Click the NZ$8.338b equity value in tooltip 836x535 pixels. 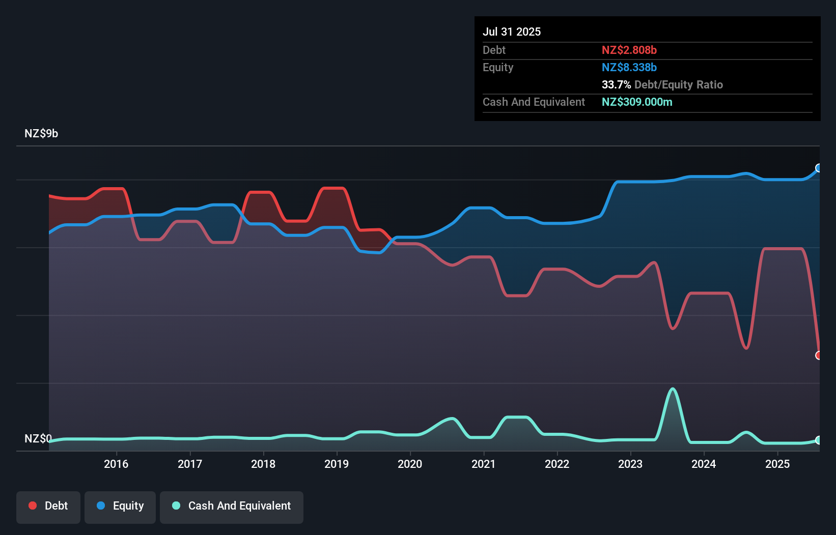click(x=629, y=67)
